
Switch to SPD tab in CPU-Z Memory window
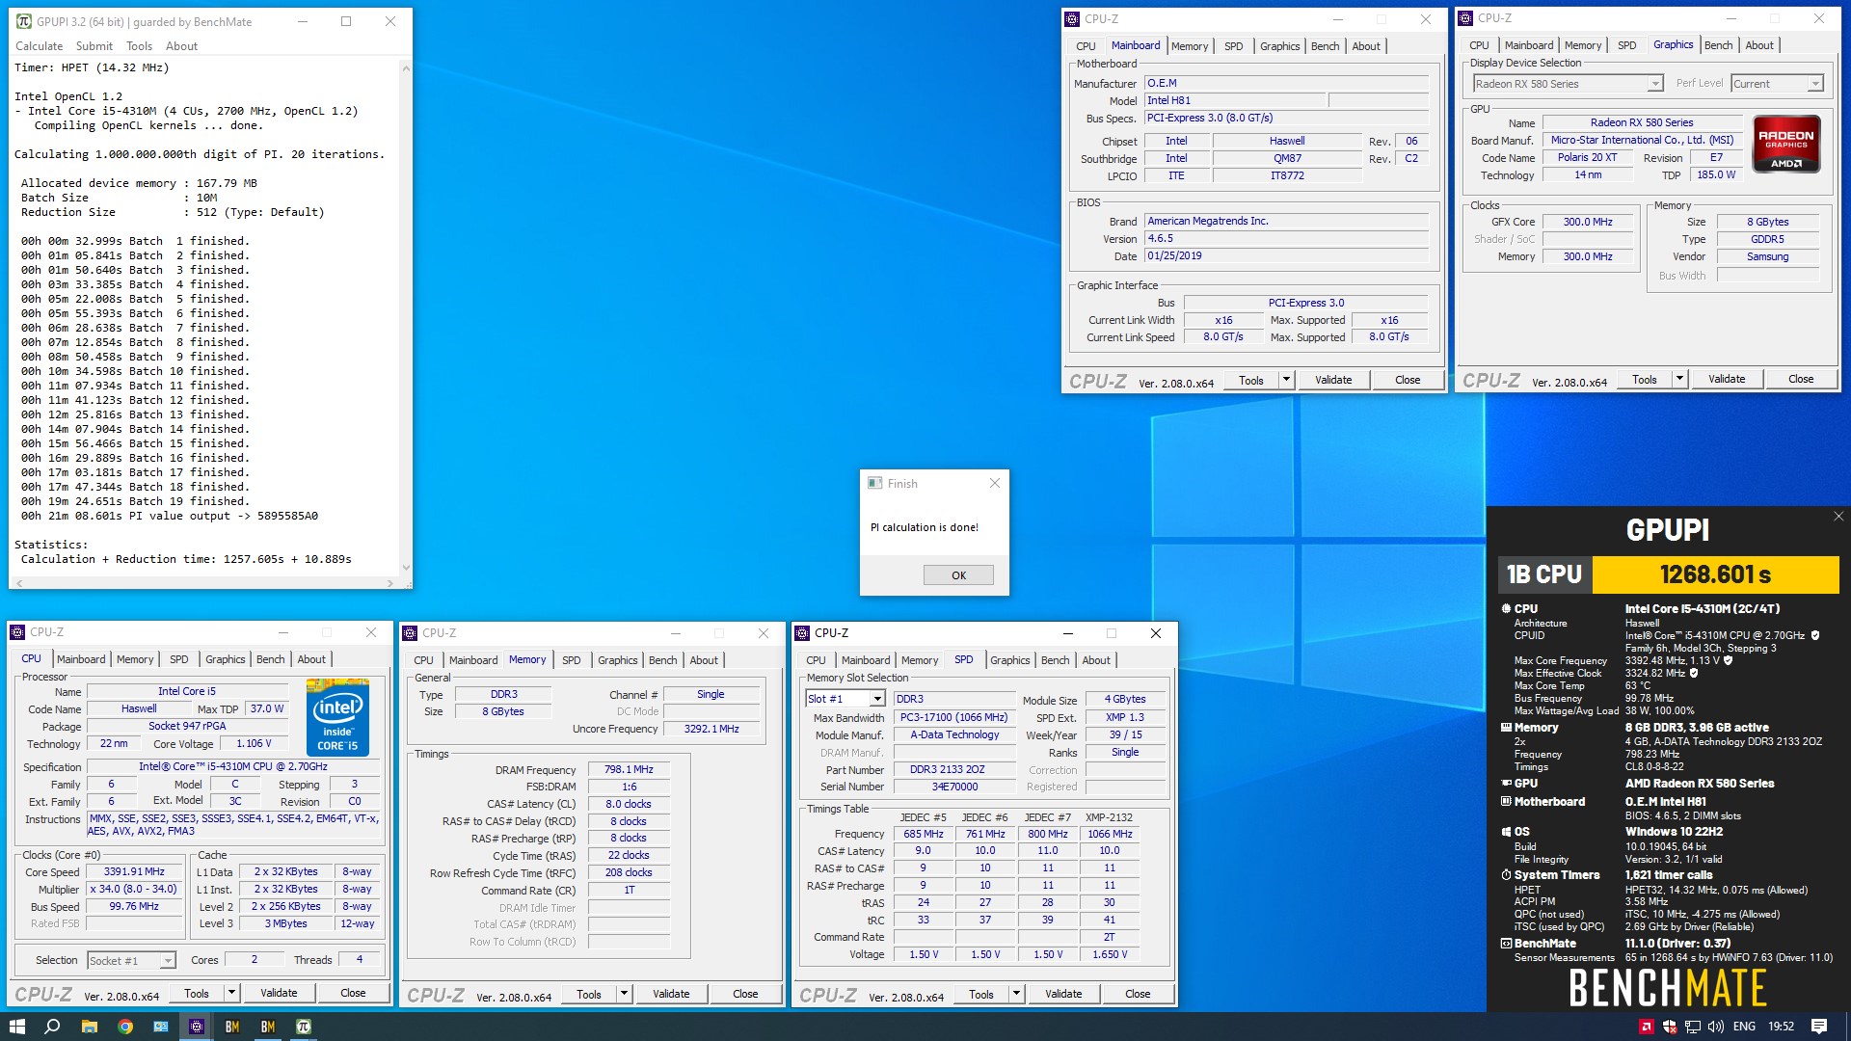point(572,660)
